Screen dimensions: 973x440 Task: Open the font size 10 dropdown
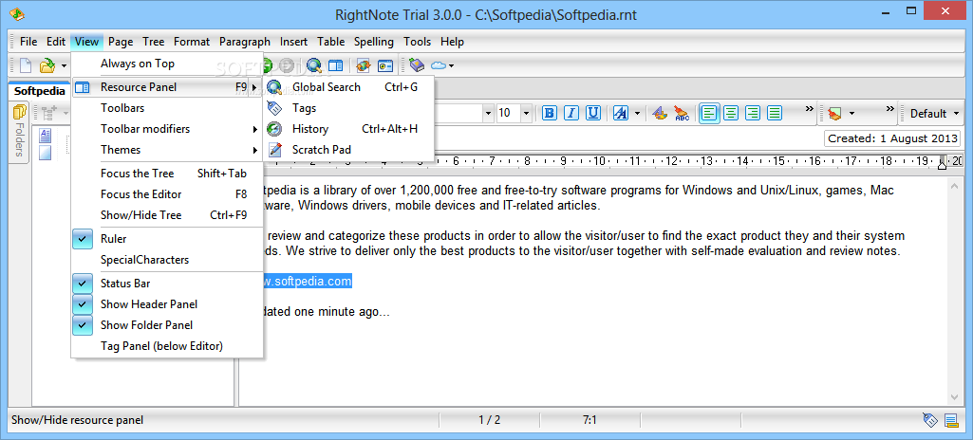click(x=526, y=113)
